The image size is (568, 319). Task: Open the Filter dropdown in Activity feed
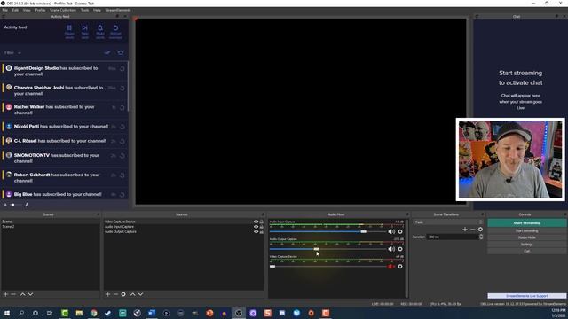[x=12, y=53]
